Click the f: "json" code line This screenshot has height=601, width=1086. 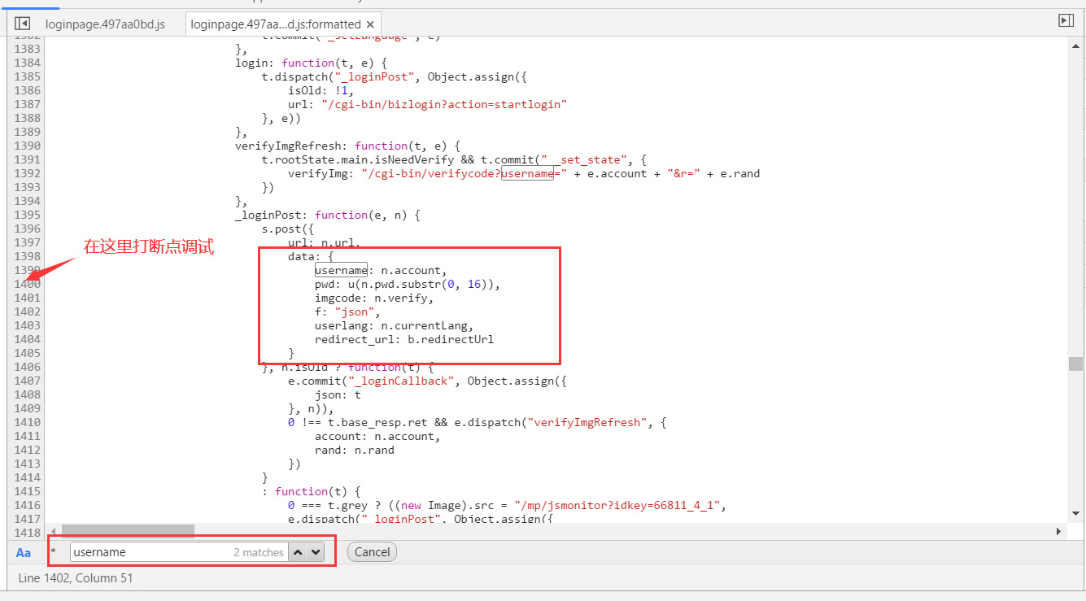[347, 311]
